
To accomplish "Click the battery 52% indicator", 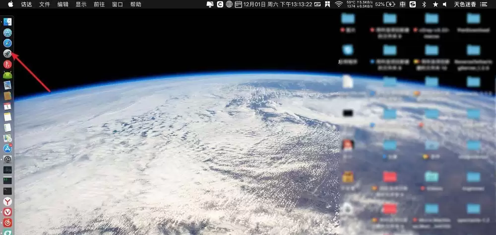I will pos(385,4).
